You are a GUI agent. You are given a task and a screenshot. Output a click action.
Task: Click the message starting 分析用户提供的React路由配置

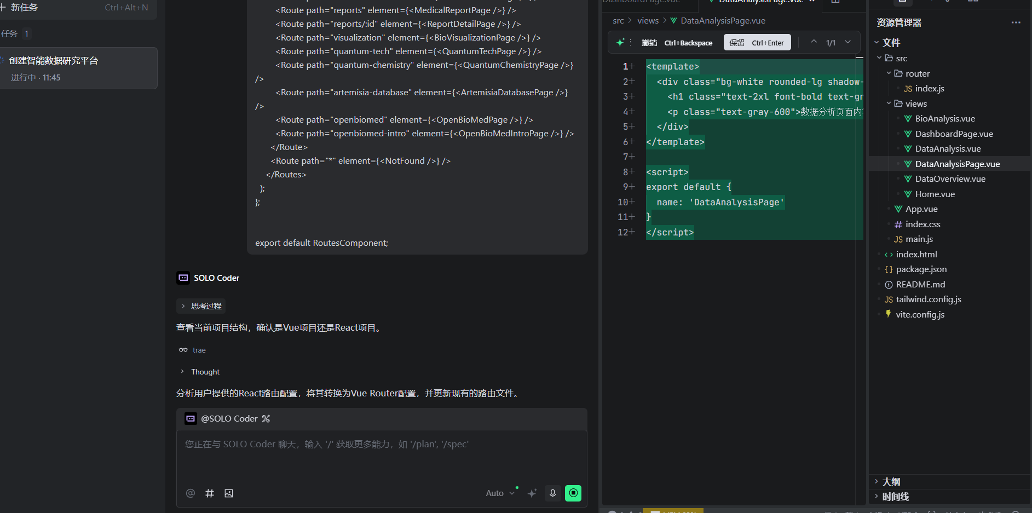(x=348, y=394)
